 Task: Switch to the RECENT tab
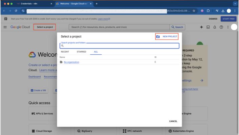point(65,52)
